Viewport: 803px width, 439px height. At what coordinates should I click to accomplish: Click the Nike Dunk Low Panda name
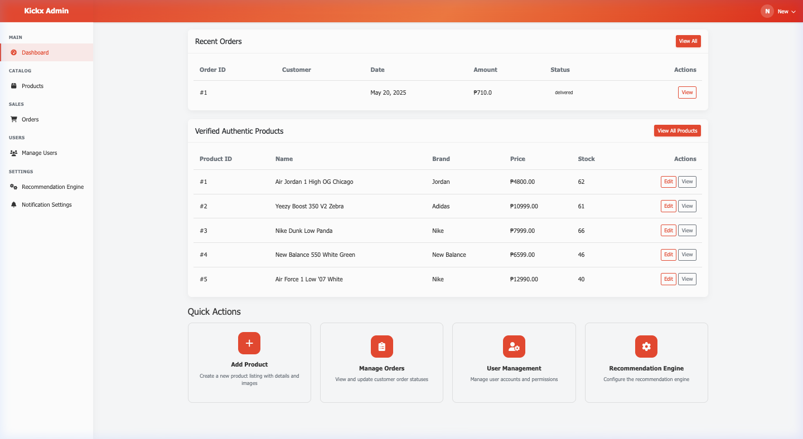(304, 231)
